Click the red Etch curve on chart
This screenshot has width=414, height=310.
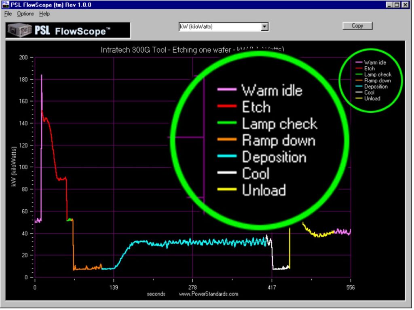tap(53, 153)
